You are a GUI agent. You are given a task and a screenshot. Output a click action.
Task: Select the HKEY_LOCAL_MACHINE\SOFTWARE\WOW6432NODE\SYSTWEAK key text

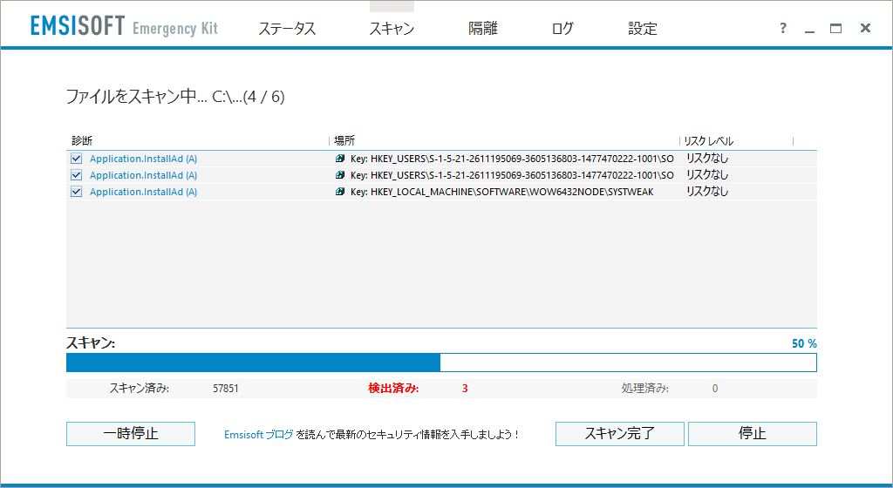click(512, 192)
